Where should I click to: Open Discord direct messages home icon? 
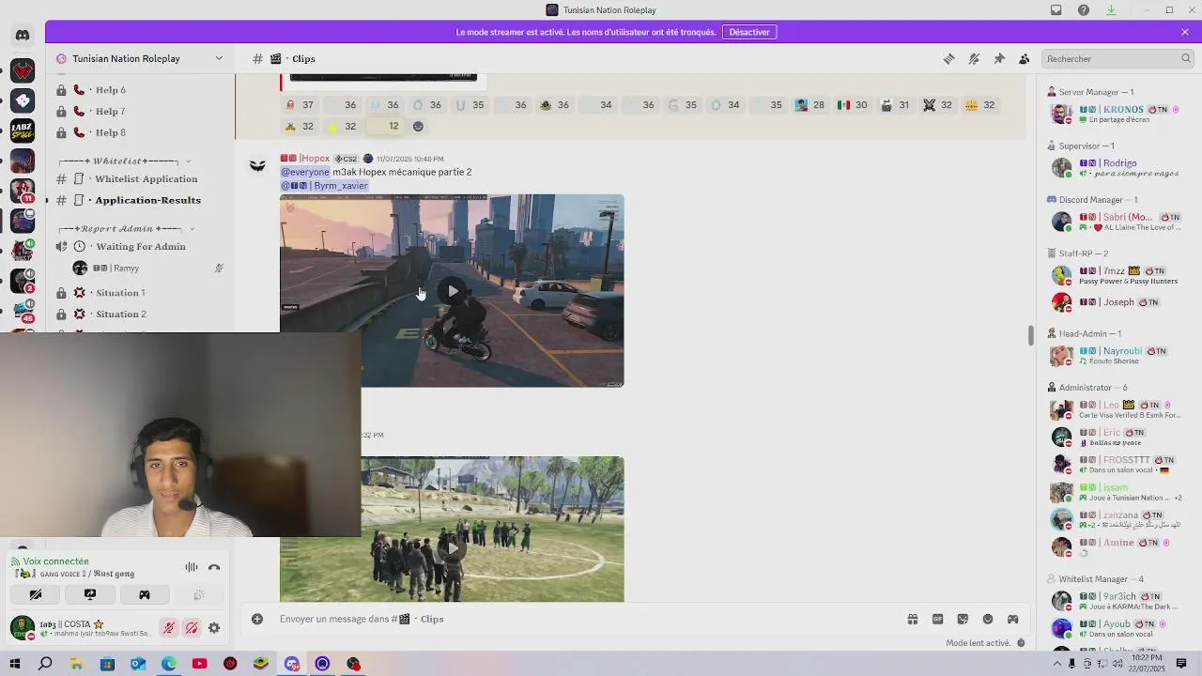pyautogui.click(x=23, y=36)
